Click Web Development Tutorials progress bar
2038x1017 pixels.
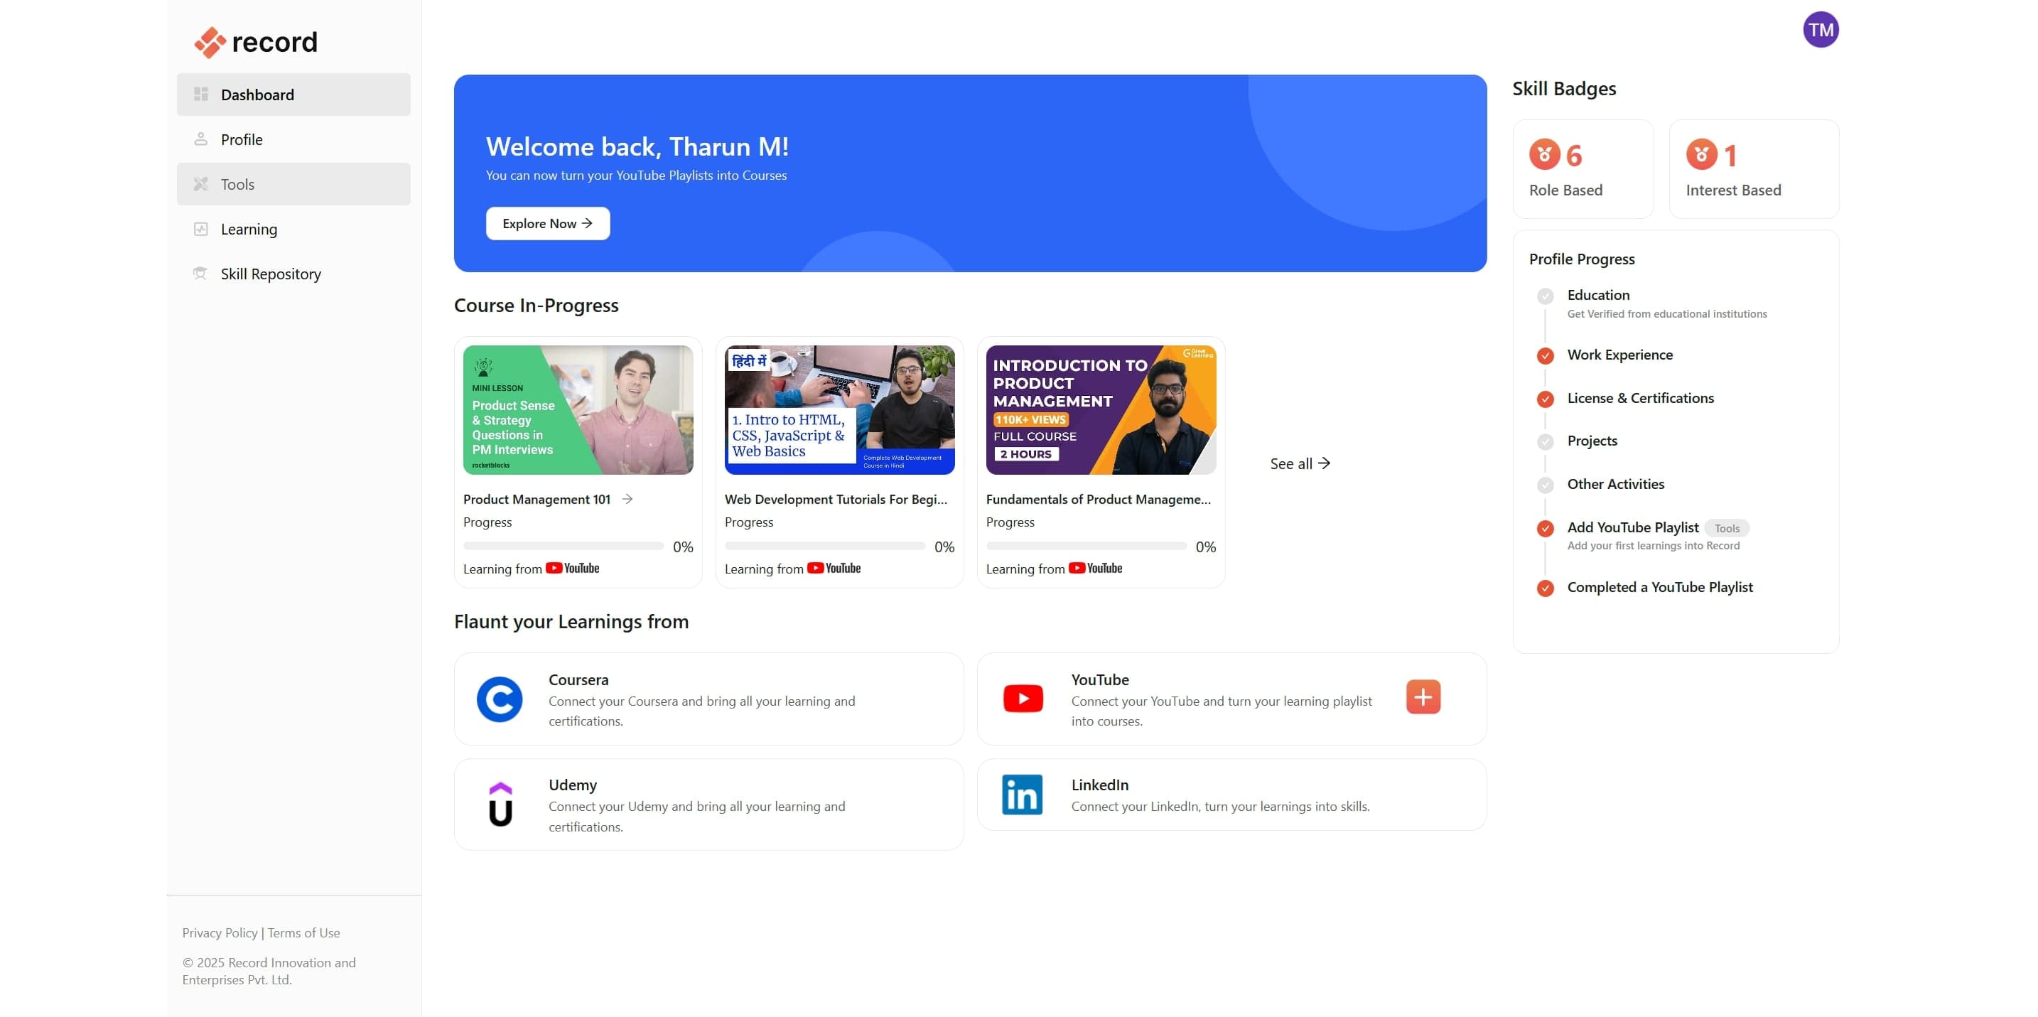[824, 547]
